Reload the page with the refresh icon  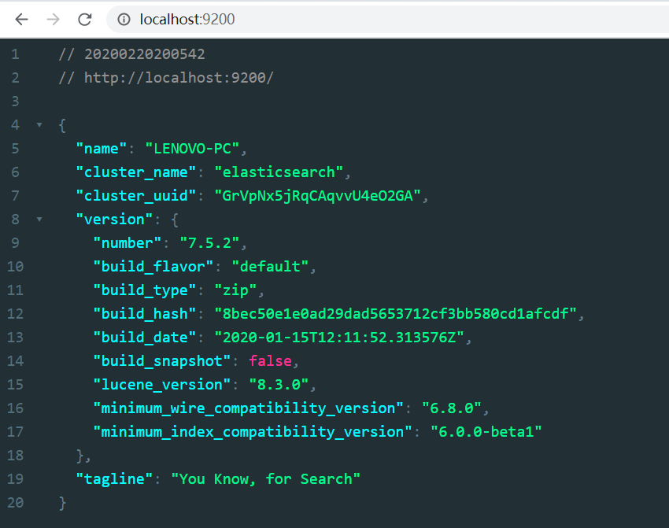tap(84, 20)
